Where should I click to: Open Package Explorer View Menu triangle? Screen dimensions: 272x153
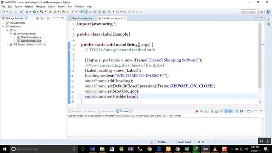point(54,18)
